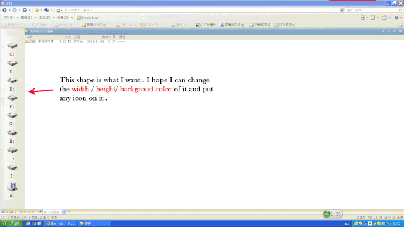Launch the Everything toolbar button
This screenshot has width=404, height=227.
tap(88, 18)
